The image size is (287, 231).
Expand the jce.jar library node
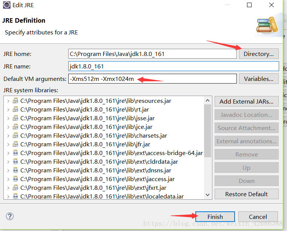coord(8,127)
